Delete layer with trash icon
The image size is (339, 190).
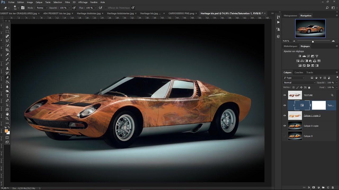(x=333, y=187)
